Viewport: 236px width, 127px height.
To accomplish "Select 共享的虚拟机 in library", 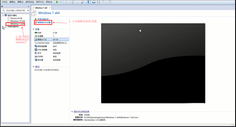I will 13,26.
